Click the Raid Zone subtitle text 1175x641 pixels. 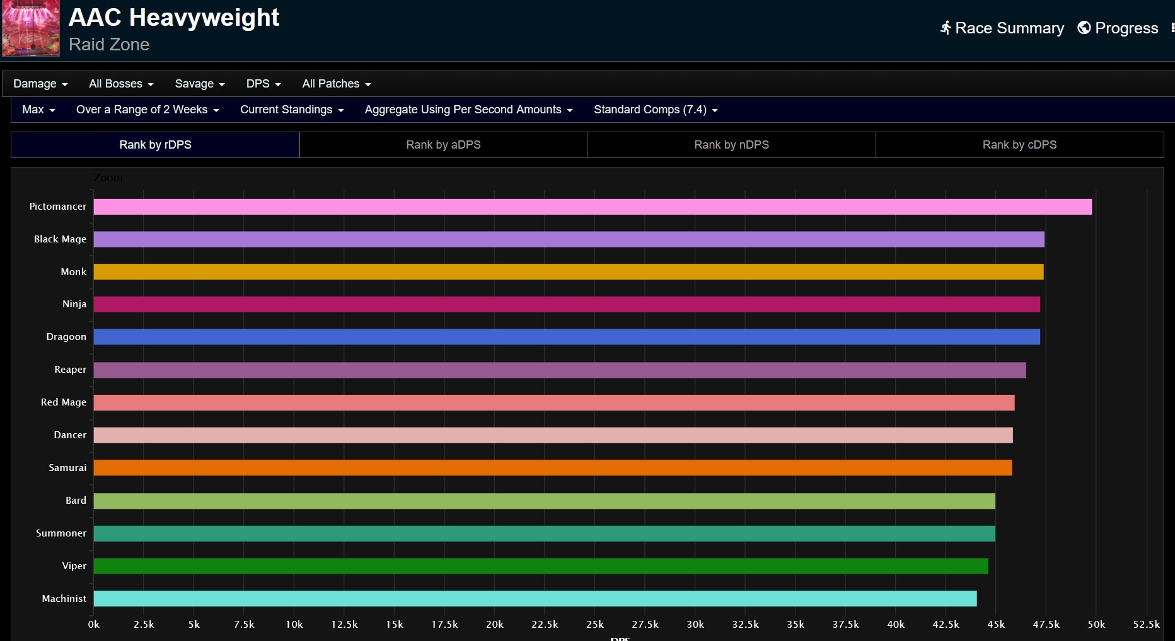(109, 45)
